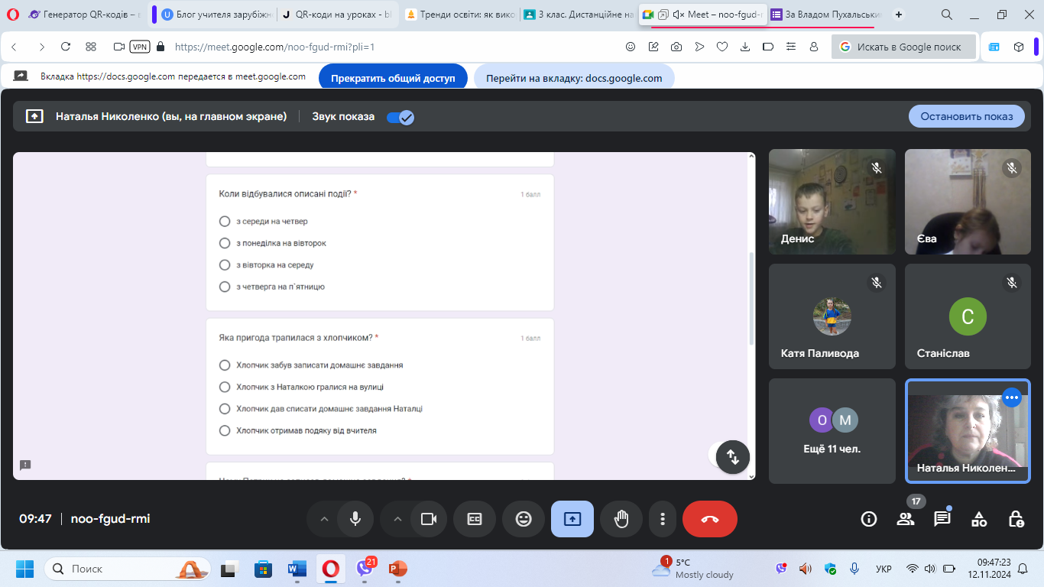Viewport: 1044px width, 587px height.
Task: Open the 'Ещё 11 чел.' tile
Action: 832,431
